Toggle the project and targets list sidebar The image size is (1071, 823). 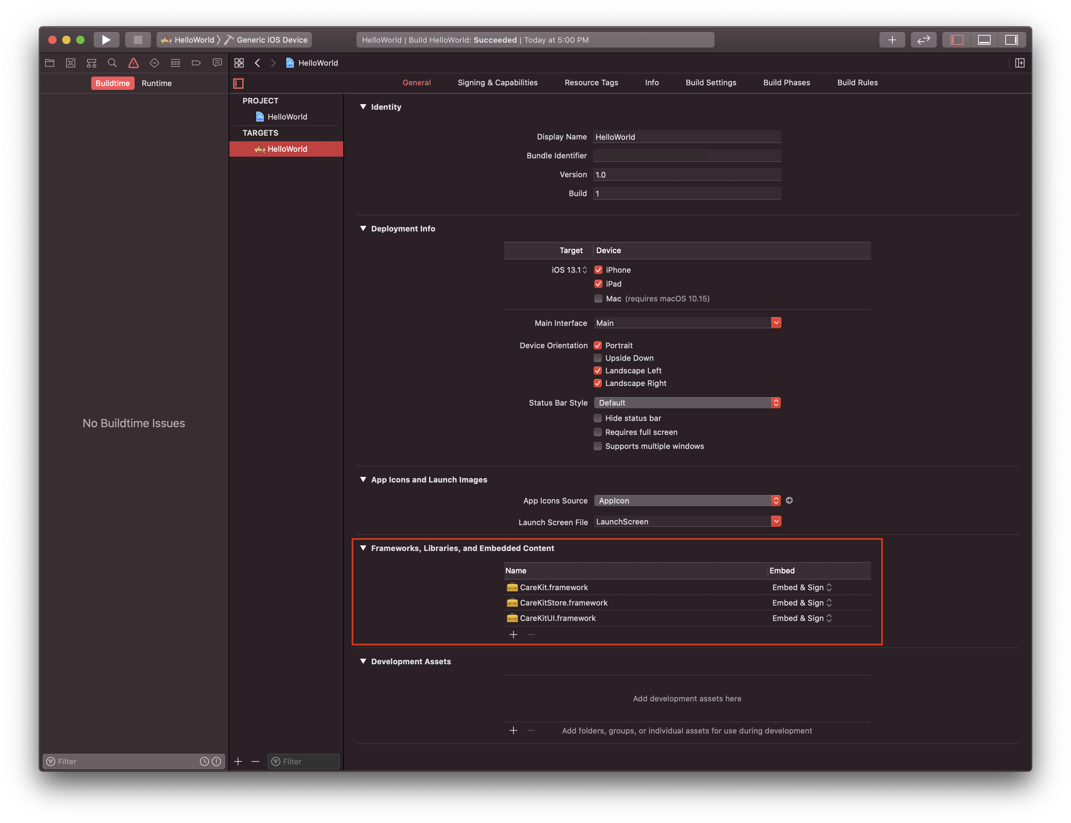click(x=238, y=83)
